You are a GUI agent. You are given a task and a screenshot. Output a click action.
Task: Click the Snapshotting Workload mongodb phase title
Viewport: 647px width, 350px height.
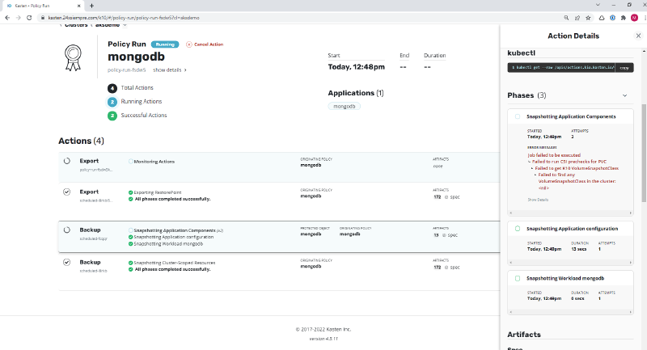[x=565, y=278]
